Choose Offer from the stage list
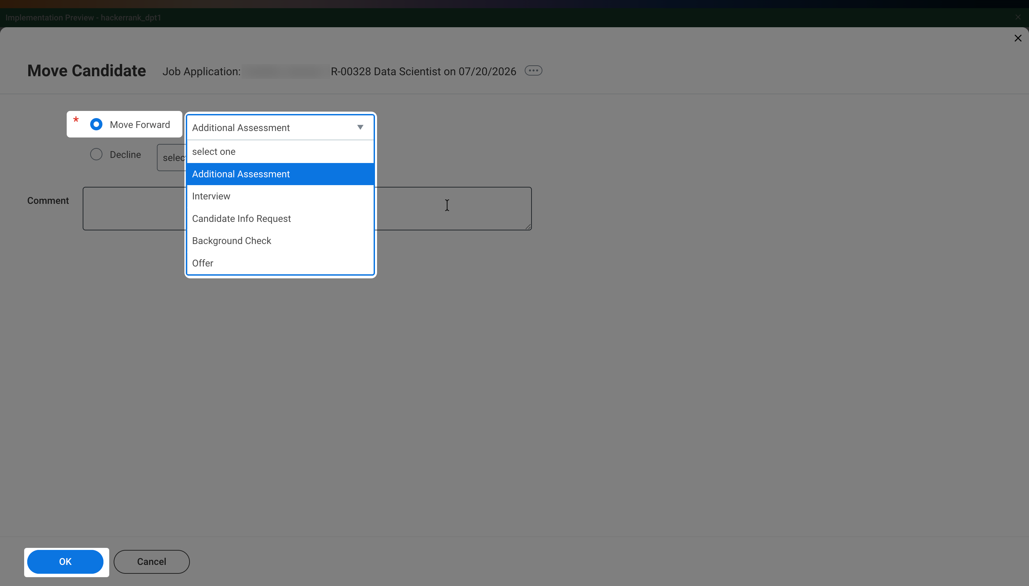Viewport: 1029px width, 586px height. pos(280,263)
